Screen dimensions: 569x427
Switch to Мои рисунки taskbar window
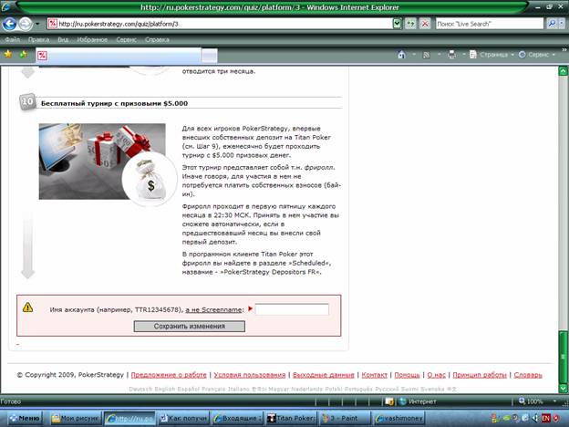(75, 418)
